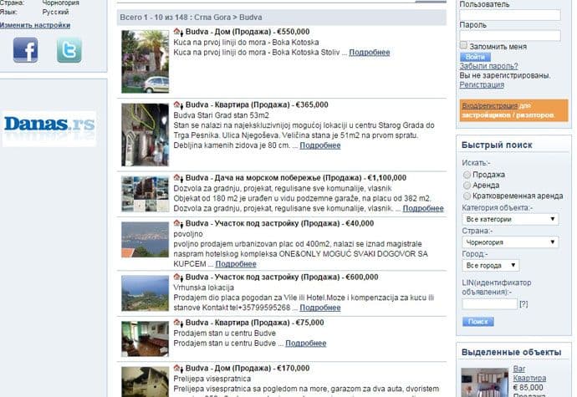Click the house icon beside Дом €550,000
Screen dimensions: 577x397
click(x=178, y=32)
